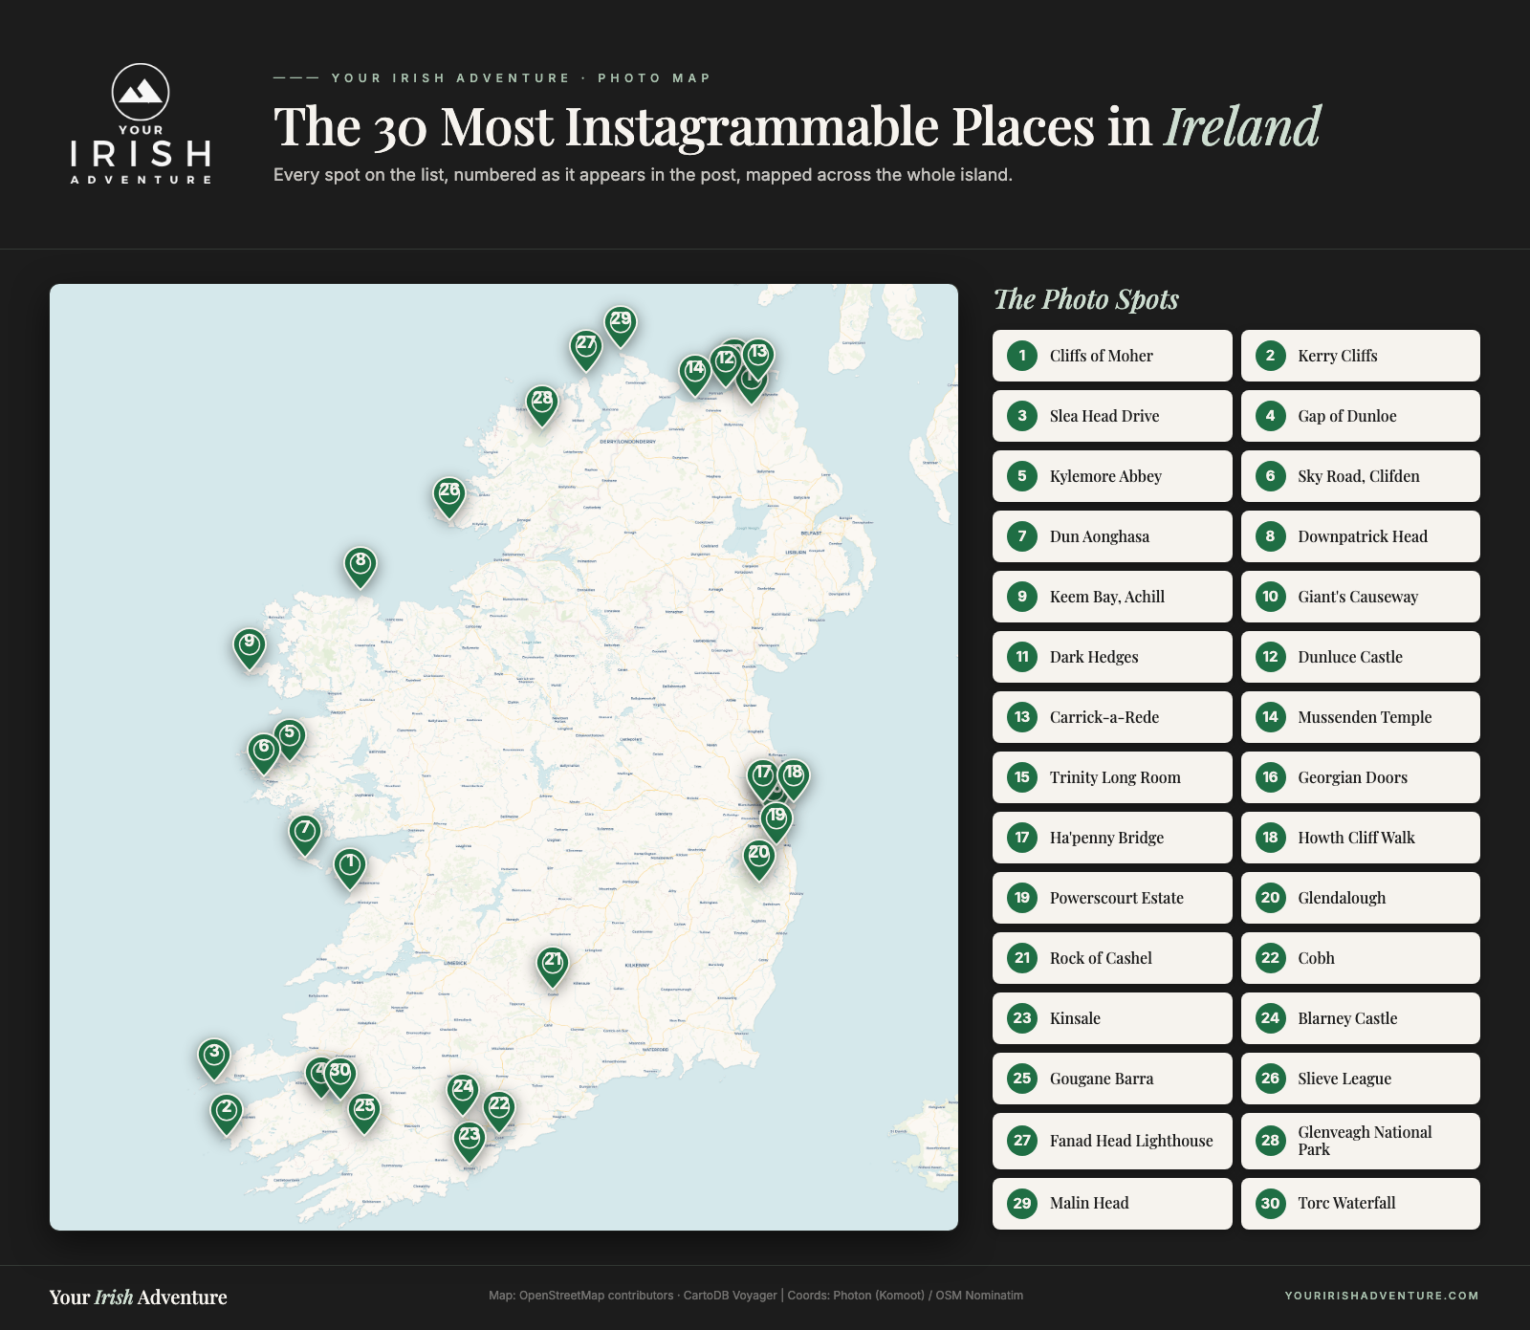Viewport: 1530px width, 1330px height.
Task: Select Blarney Castle in the list
Action: click(1361, 1018)
